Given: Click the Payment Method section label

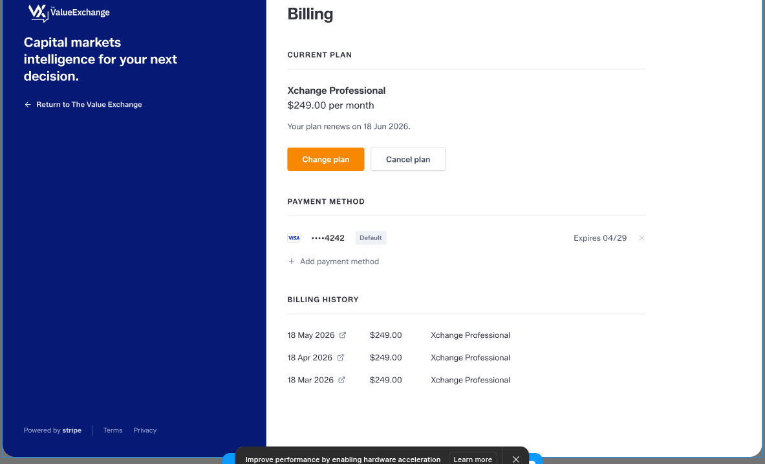Looking at the screenshot, I should [x=326, y=201].
